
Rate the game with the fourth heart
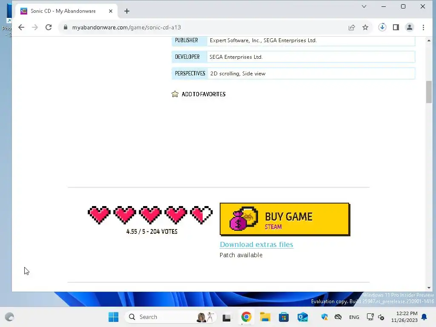[x=176, y=215]
